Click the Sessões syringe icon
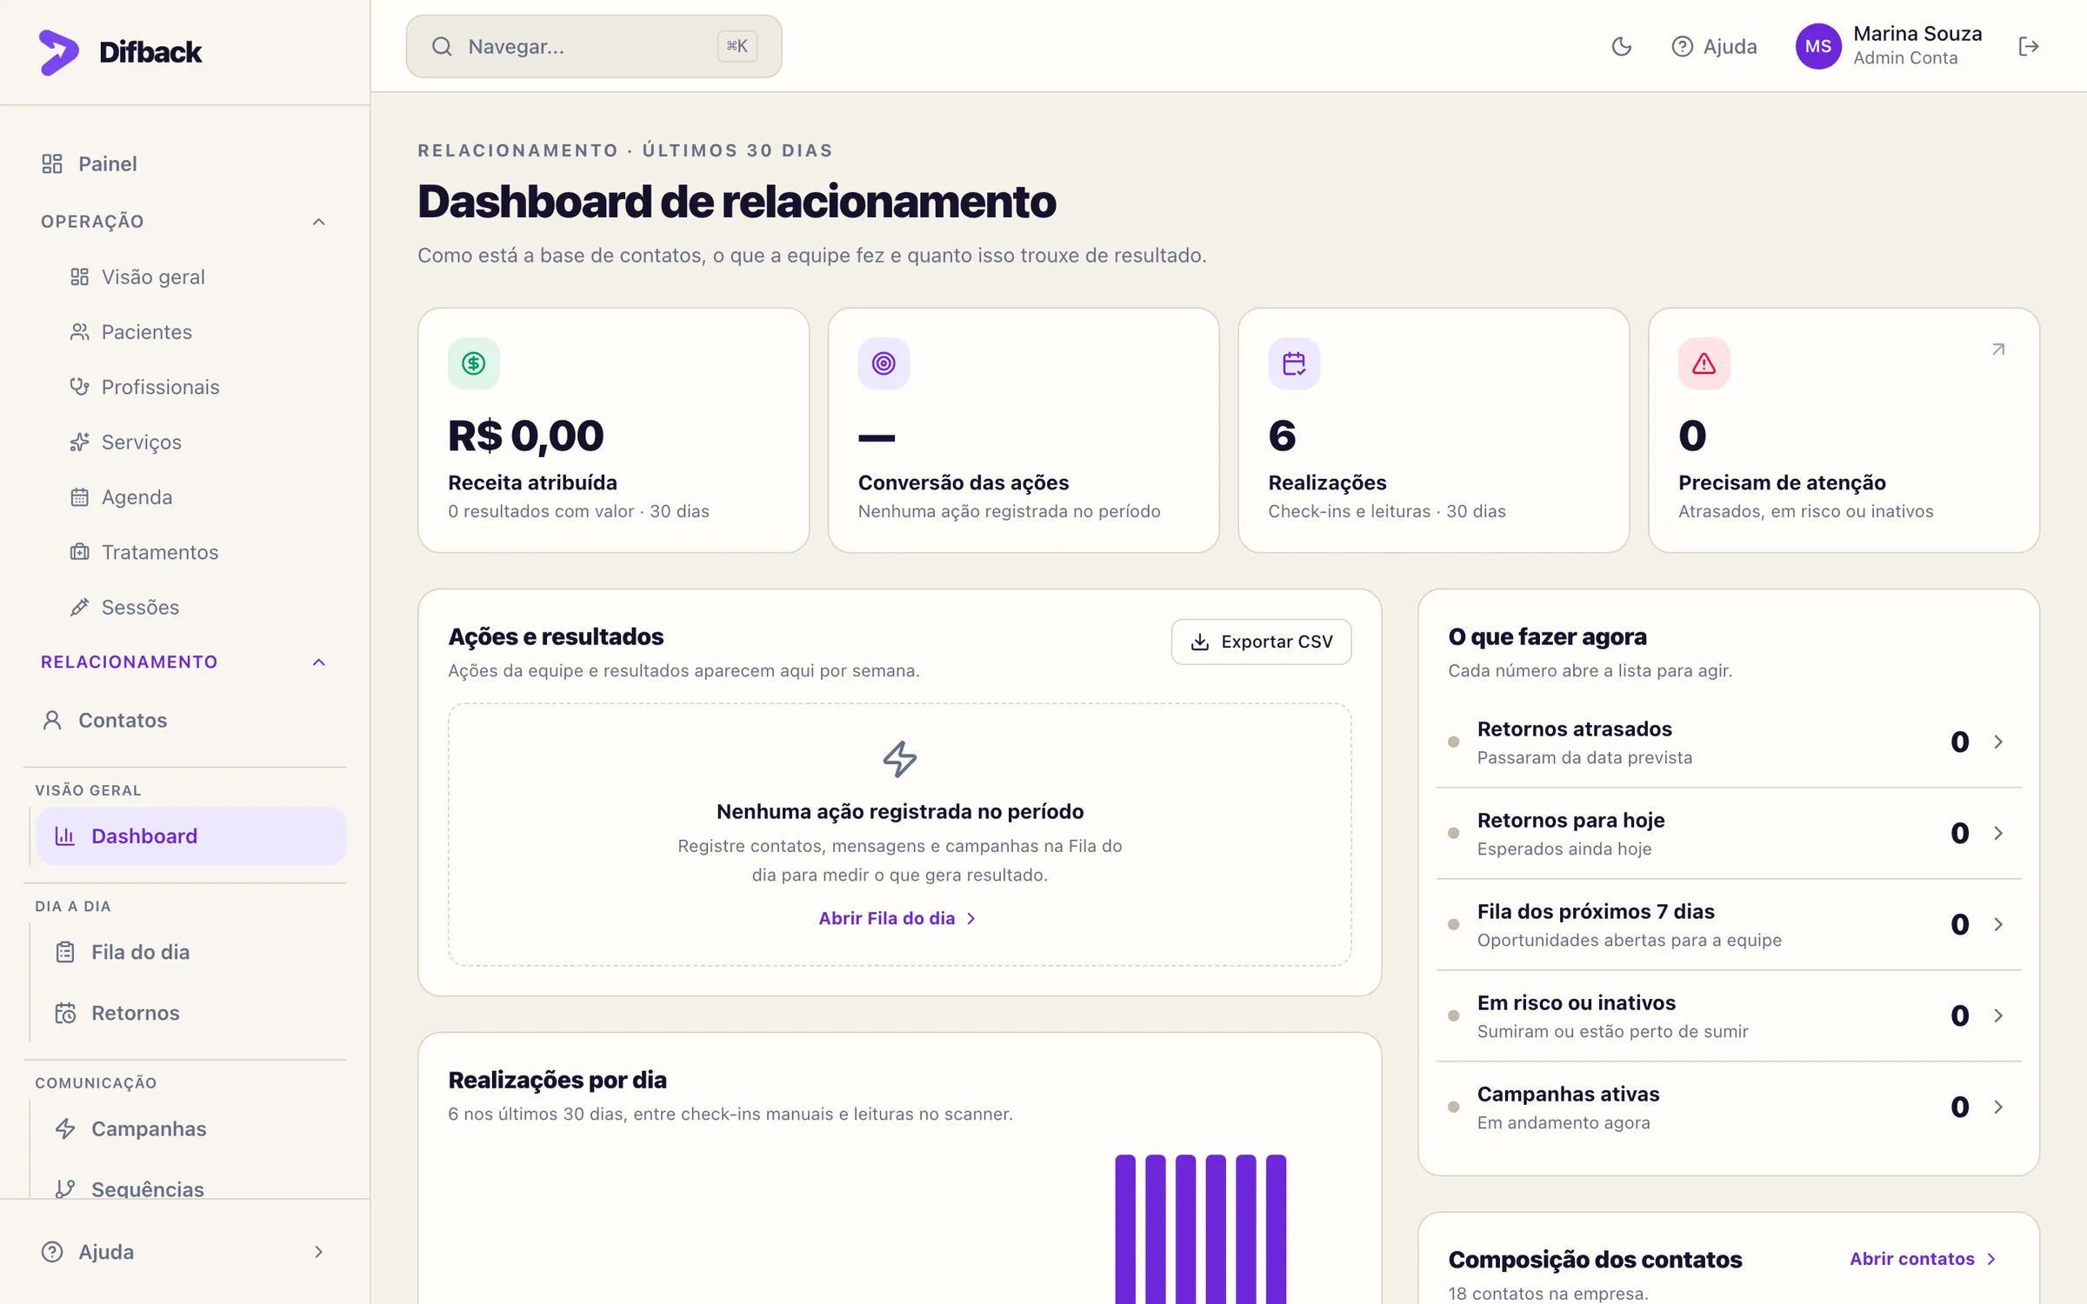 coord(79,607)
